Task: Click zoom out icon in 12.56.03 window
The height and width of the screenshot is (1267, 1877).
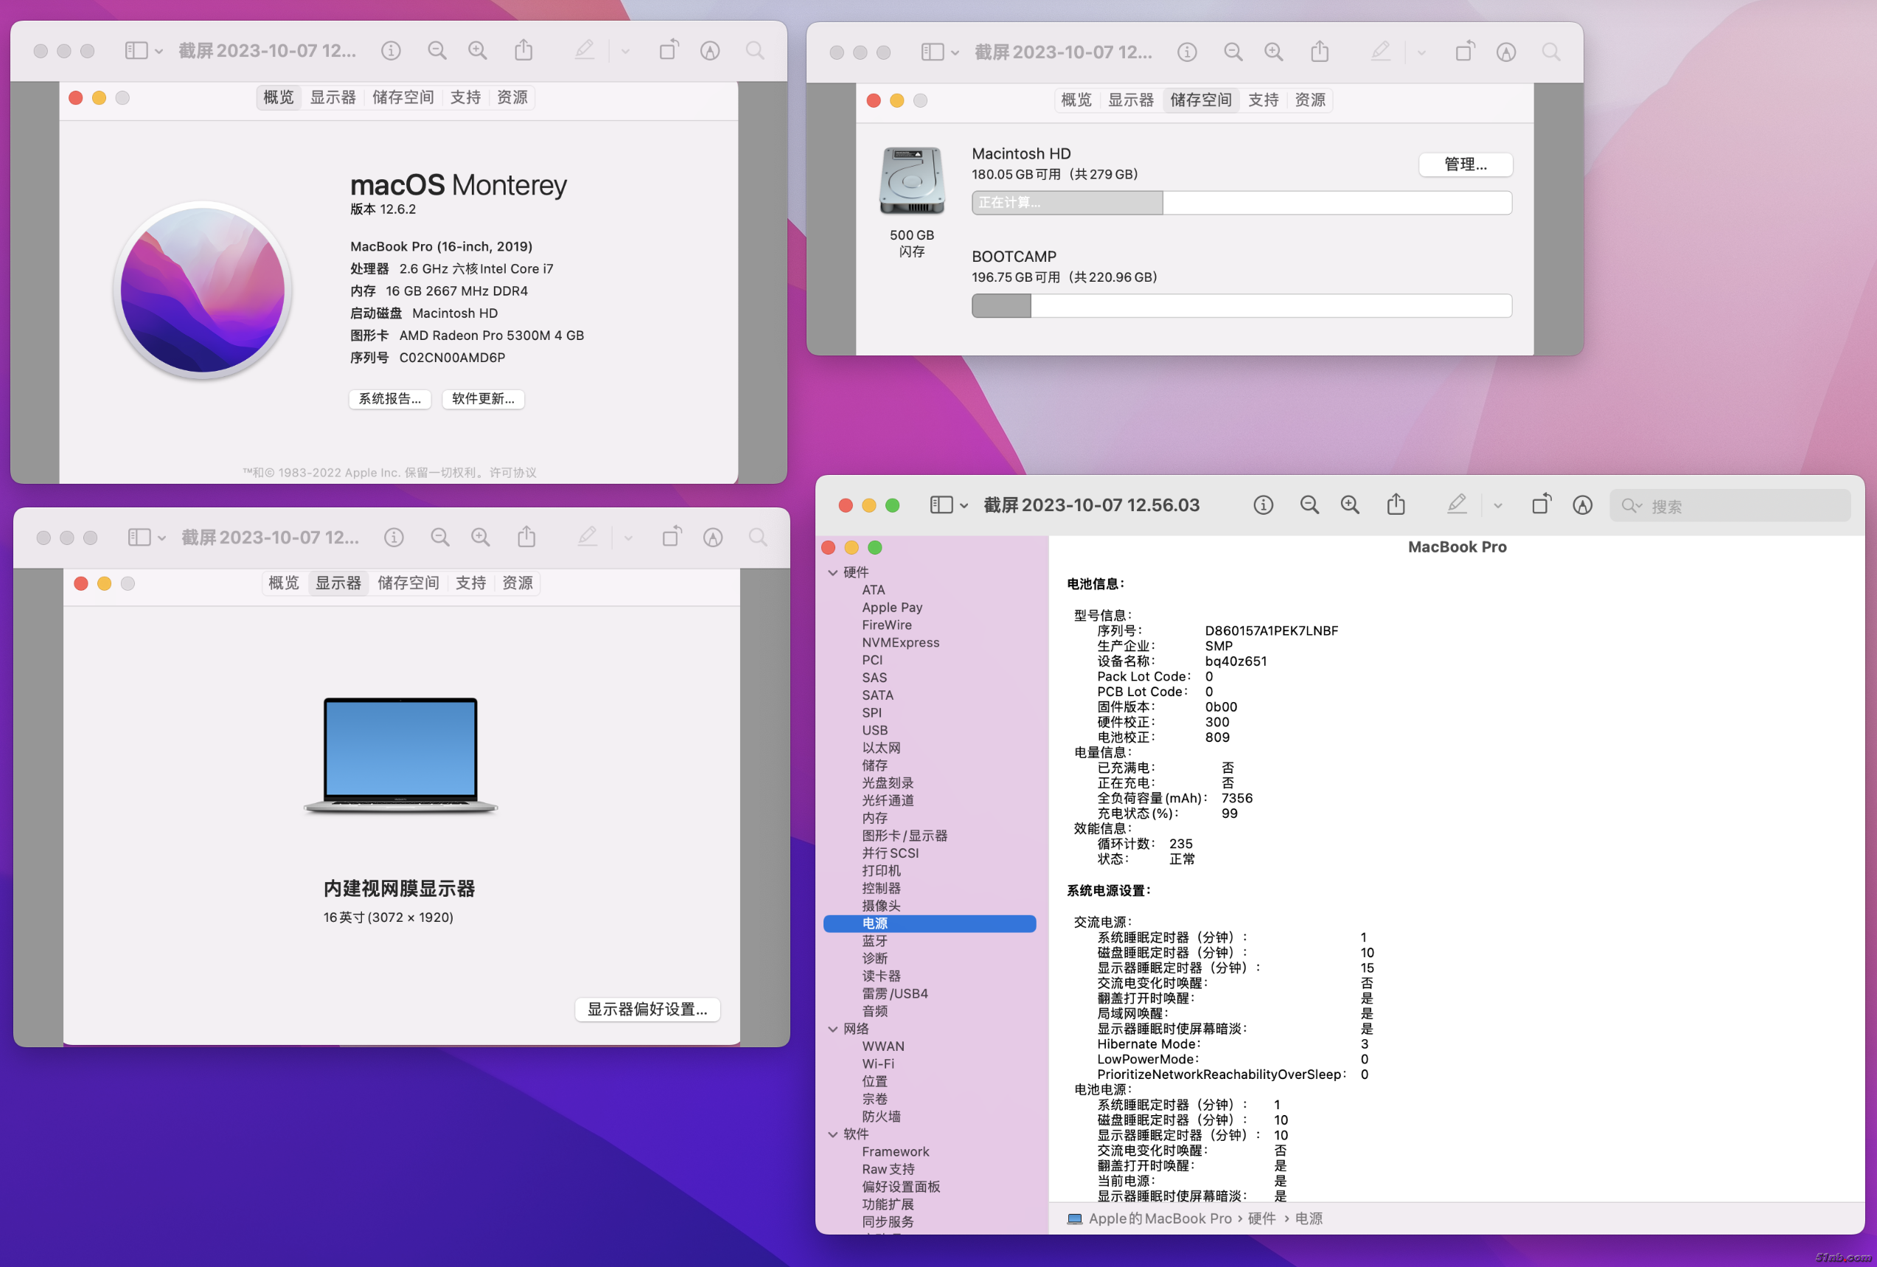Action: coord(1309,506)
